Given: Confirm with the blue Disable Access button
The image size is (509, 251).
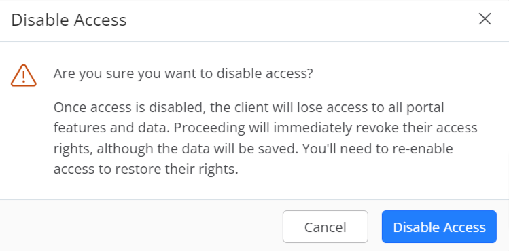Looking at the screenshot, I should [x=439, y=227].
